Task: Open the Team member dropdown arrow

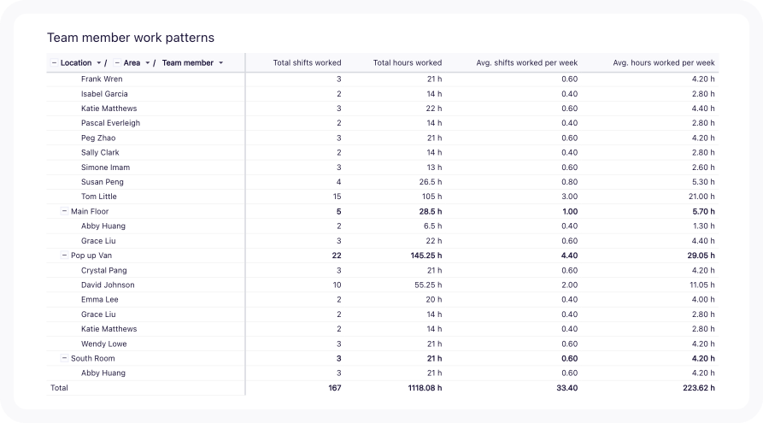Action: pyautogui.click(x=221, y=62)
